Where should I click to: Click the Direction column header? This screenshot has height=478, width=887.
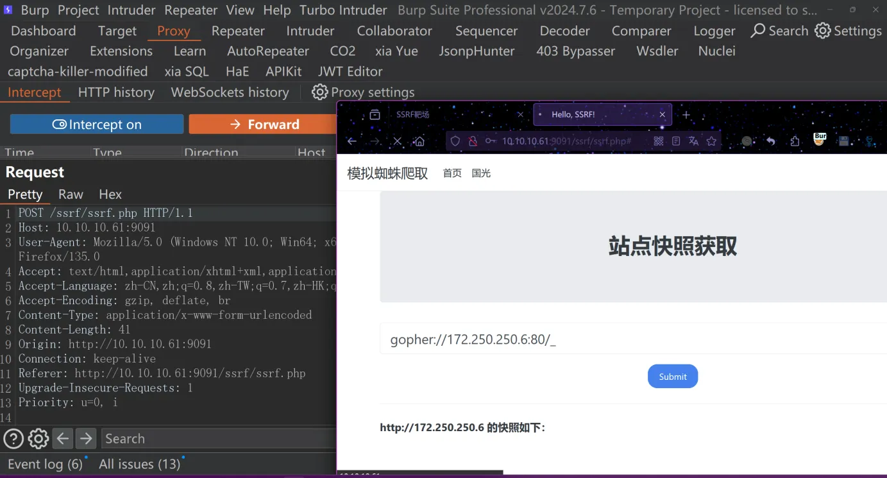[211, 153]
